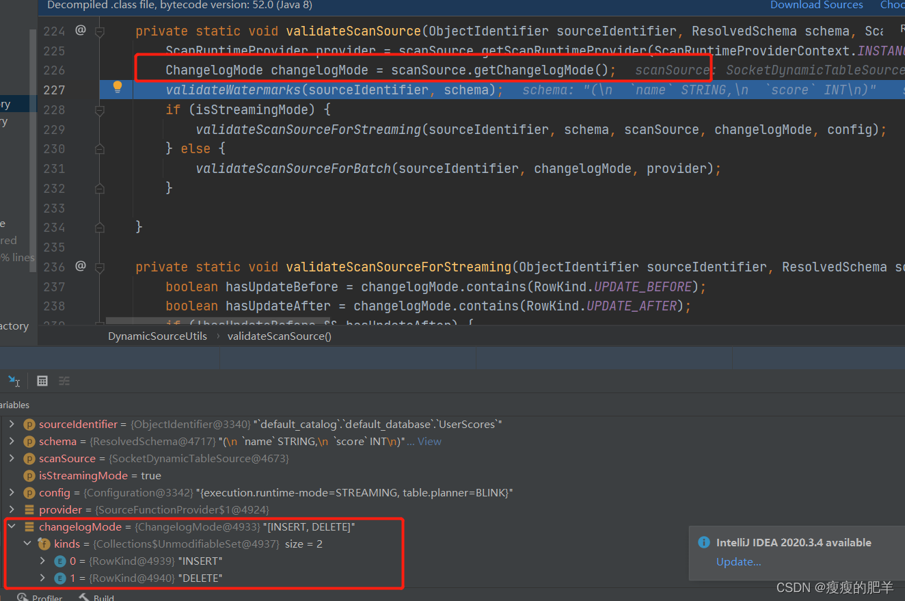Open Evaluate Expression calculator icon
Image resolution: width=905 pixels, height=601 pixels.
coord(42,381)
